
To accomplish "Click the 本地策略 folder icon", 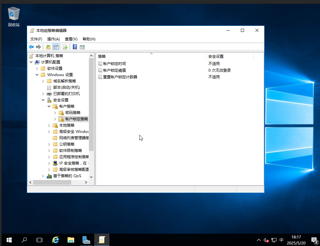I will pyautogui.click(x=55, y=125).
